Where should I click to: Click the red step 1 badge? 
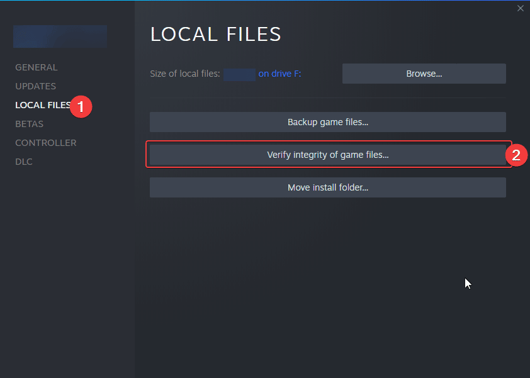coord(81,106)
